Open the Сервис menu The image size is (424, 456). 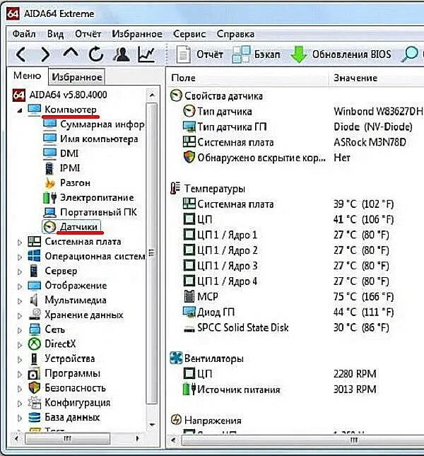click(189, 34)
